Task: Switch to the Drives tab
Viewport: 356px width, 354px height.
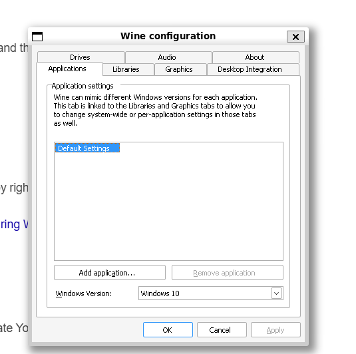Action: [x=81, y=57]
